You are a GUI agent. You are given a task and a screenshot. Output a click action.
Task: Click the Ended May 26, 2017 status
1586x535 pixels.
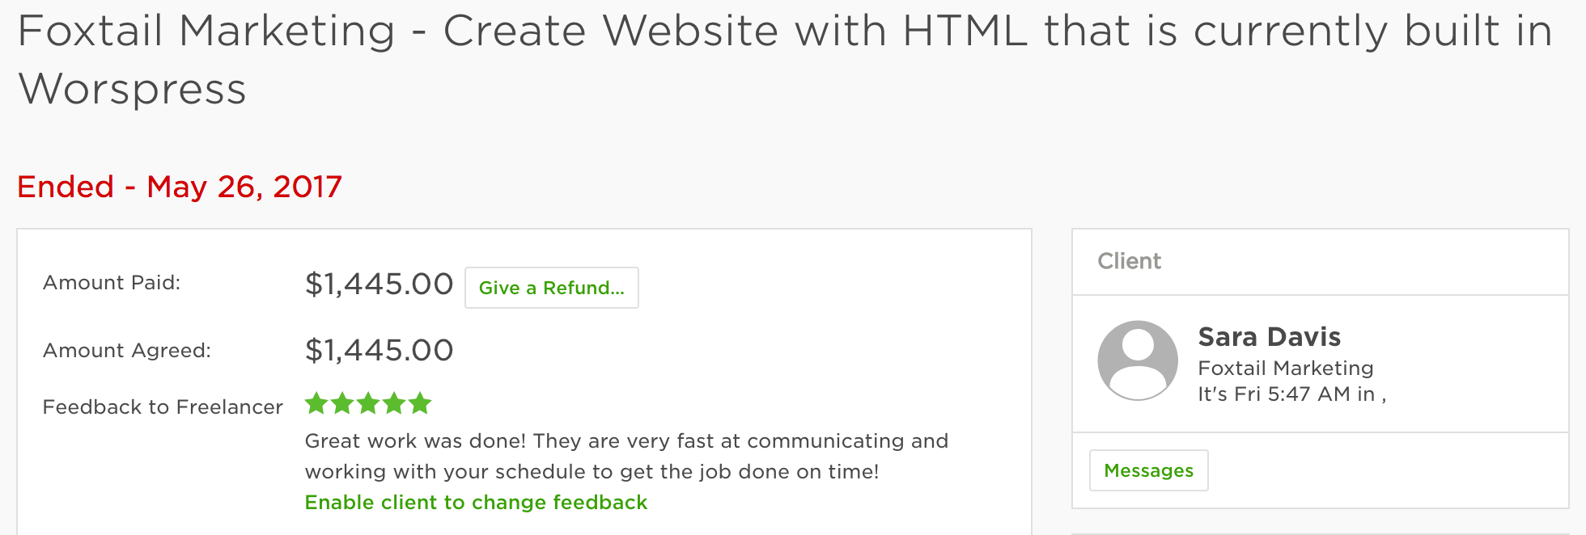click(180, 187)
